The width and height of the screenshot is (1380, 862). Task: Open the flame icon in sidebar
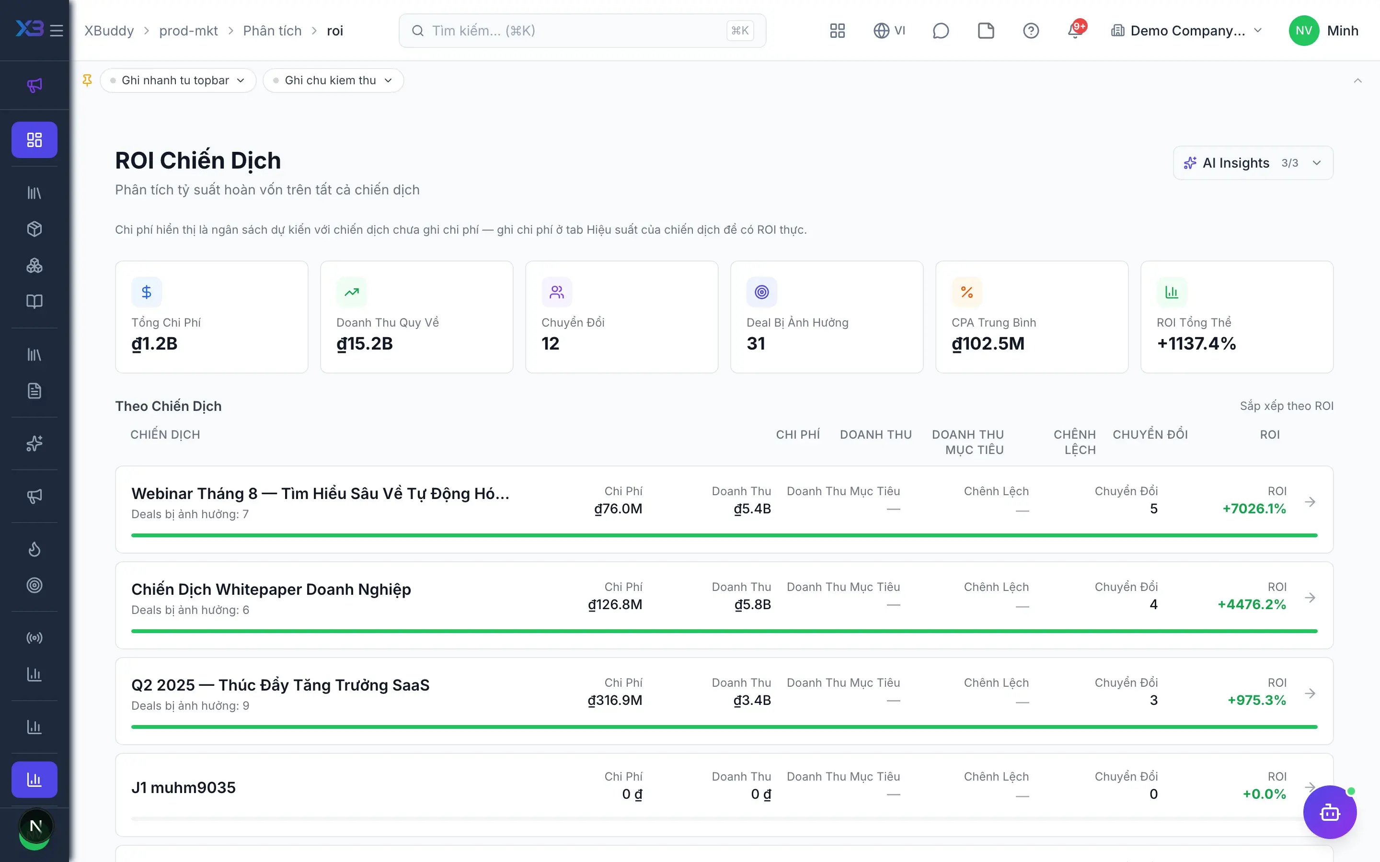[34, 549]
